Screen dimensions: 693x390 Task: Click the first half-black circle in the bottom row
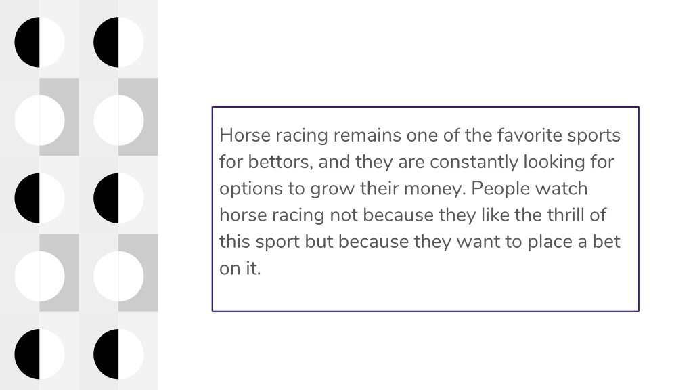click(x=39, y=354)
